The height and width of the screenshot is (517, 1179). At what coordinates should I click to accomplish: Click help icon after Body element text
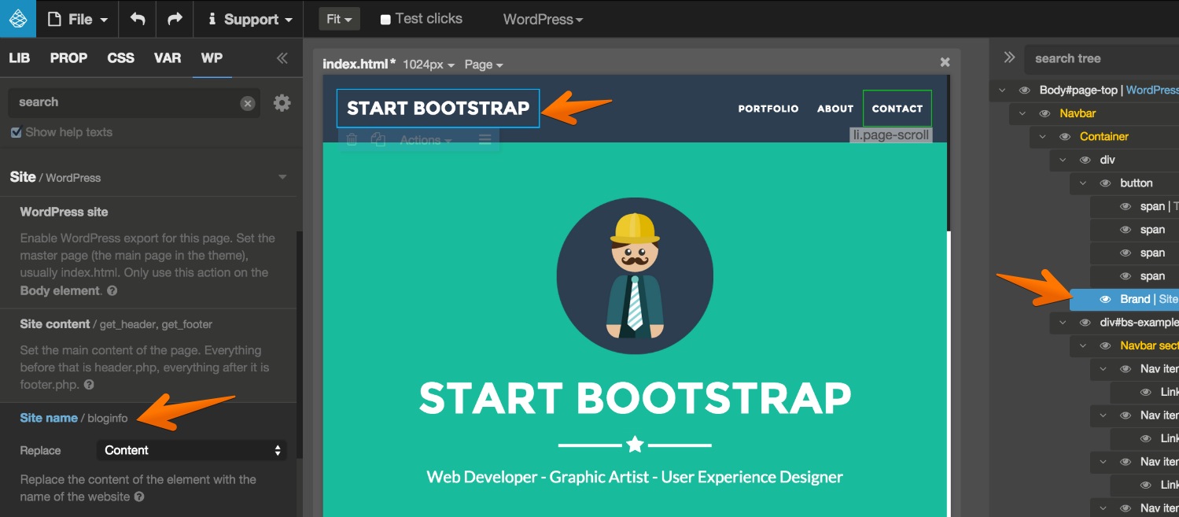[x=112, y=291]
